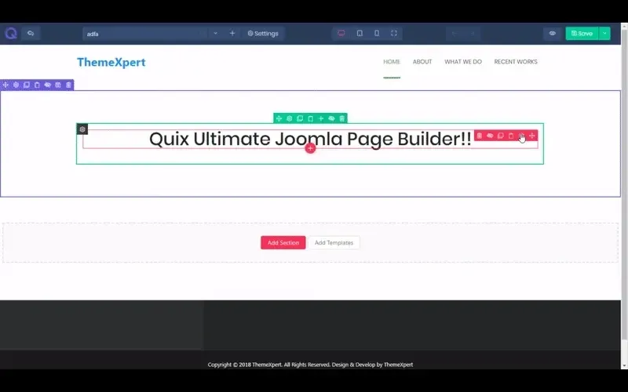
Task: Delete the section using the purple trash icon
Action: coord(68,85)
